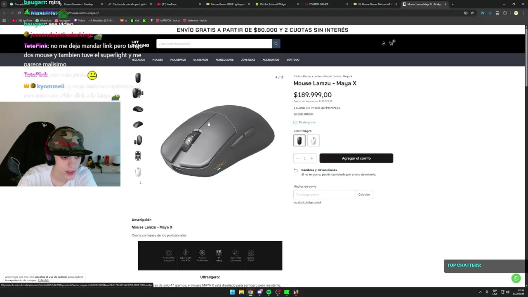Viewport: 528px width, 297px height.
Task: Increase quantity with the plus button
Action: [x=312, y=158]
